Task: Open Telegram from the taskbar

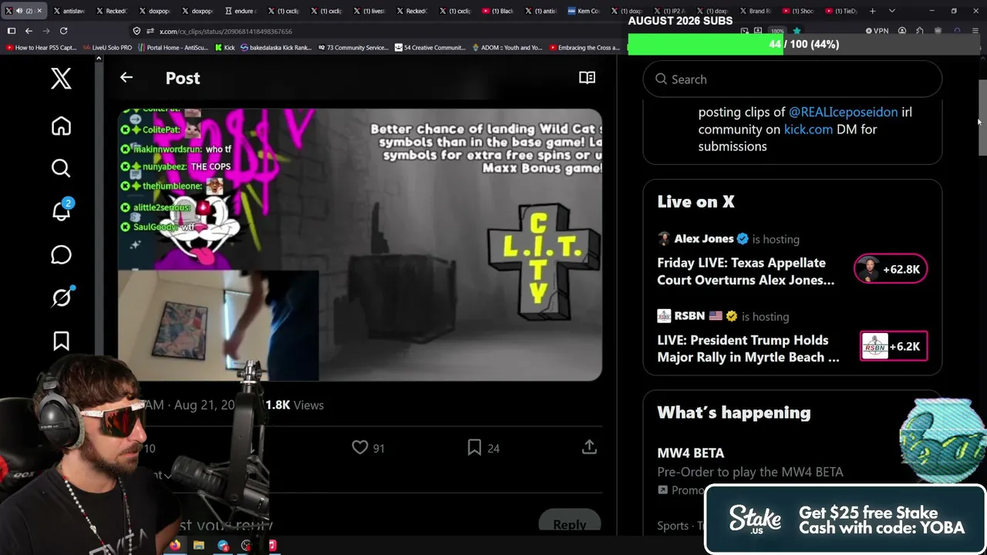Action: (223, 546)
